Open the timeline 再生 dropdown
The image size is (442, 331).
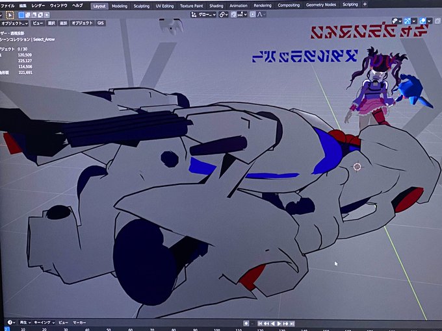point(25,323)
